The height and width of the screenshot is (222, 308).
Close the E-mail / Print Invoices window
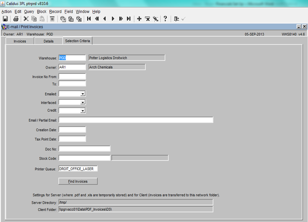(304, 26)
